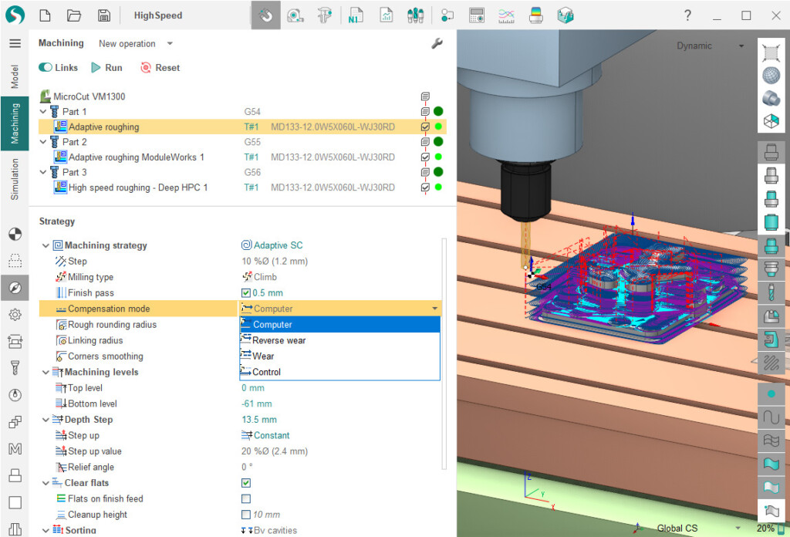The image size is (790, 537).
Task: Open the help question mark icon
Action: point(687,15)
